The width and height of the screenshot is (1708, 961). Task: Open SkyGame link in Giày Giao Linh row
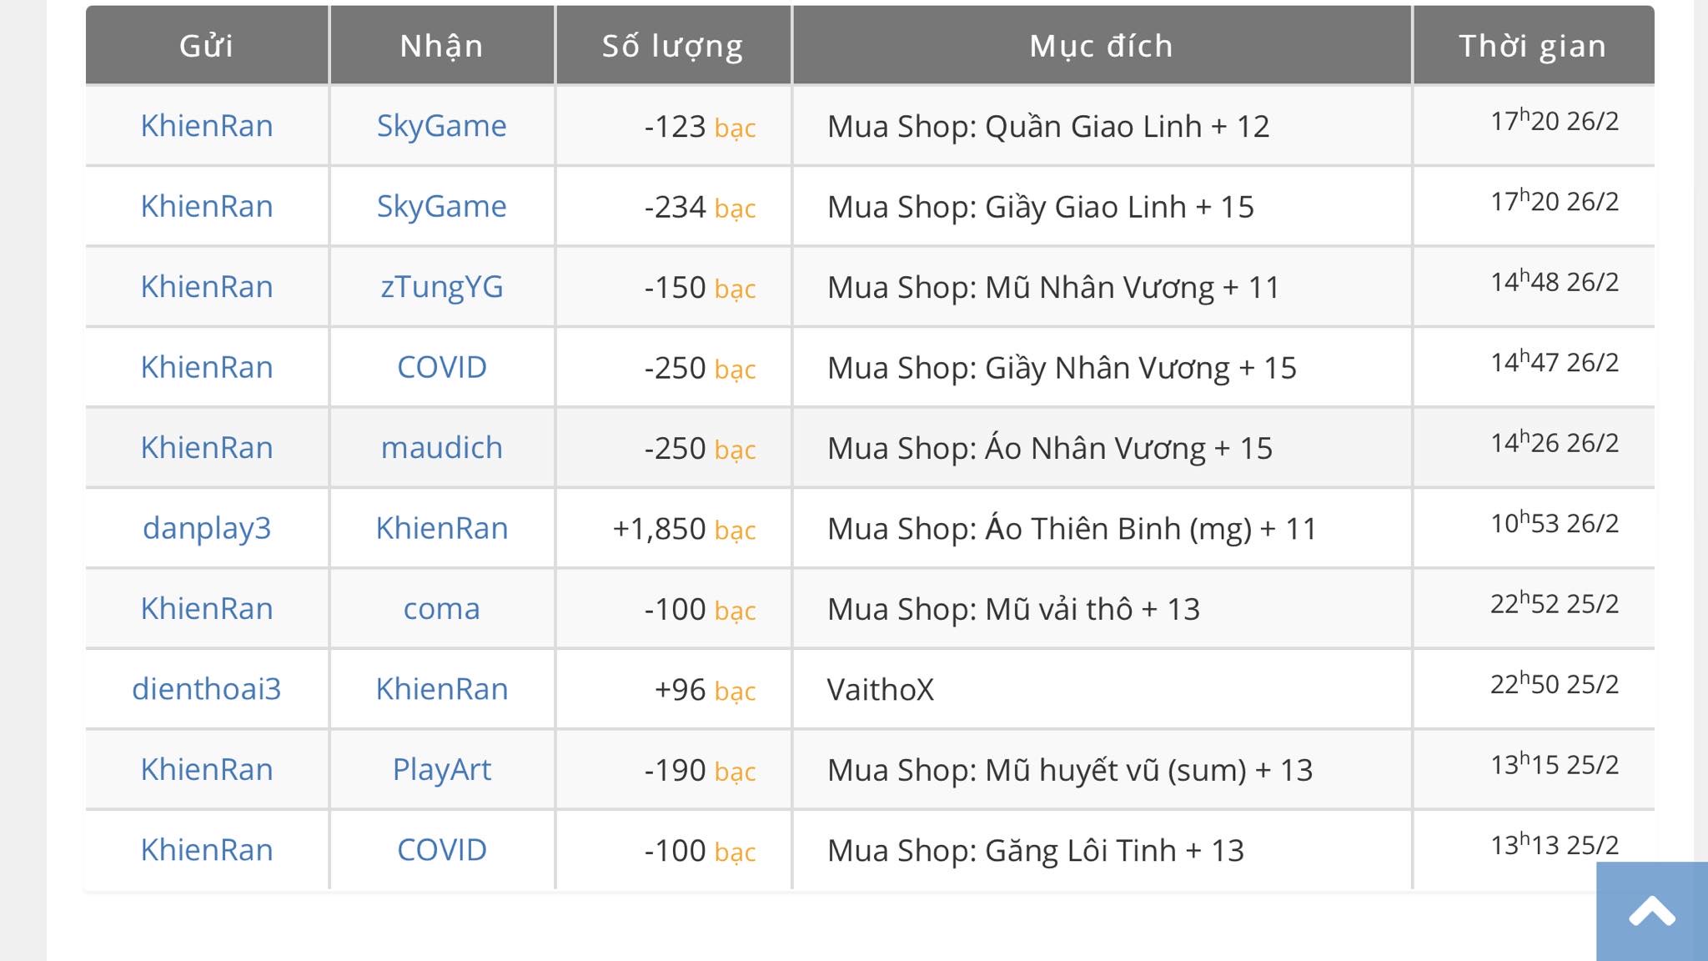(441, 206)
